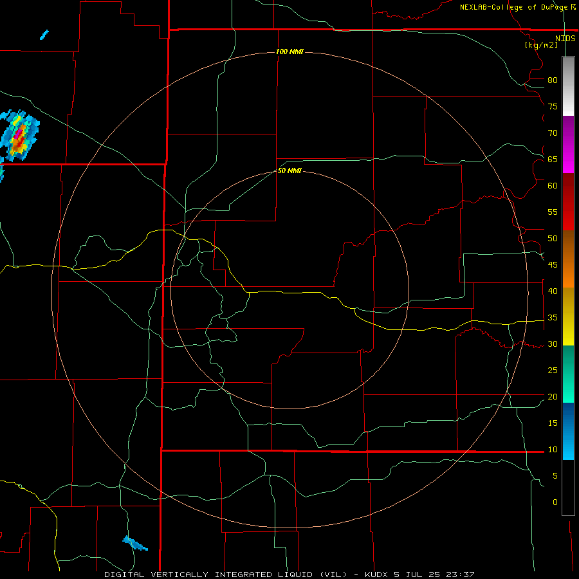Screen dimensions: 579x579
Task: Click the [kg/m2] units label
Action: [541, 45]
